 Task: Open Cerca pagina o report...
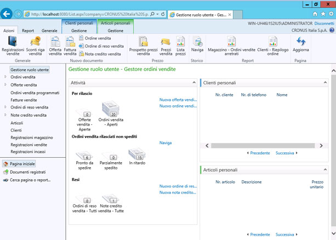pyautogui.click(x=27, y=180)
